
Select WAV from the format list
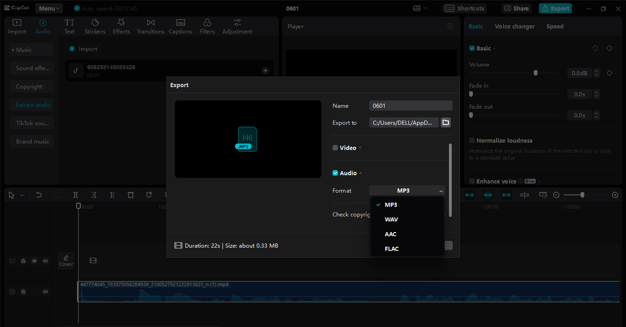coord(407,219)
